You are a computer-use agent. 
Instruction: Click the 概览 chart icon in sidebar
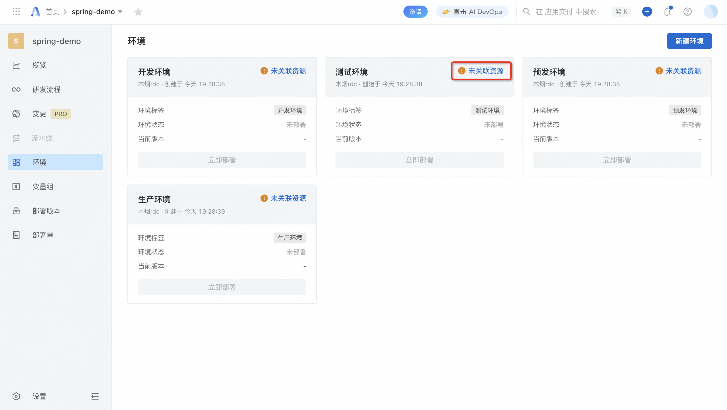pyautogui.click(x=16, y=65)
